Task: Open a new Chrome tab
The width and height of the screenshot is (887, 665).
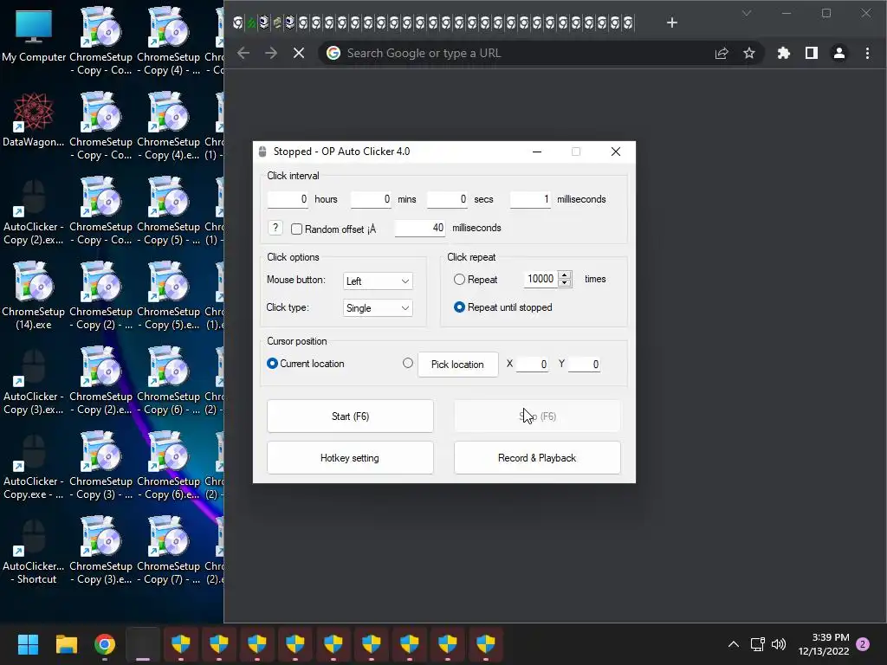Action: coord(671,23)
